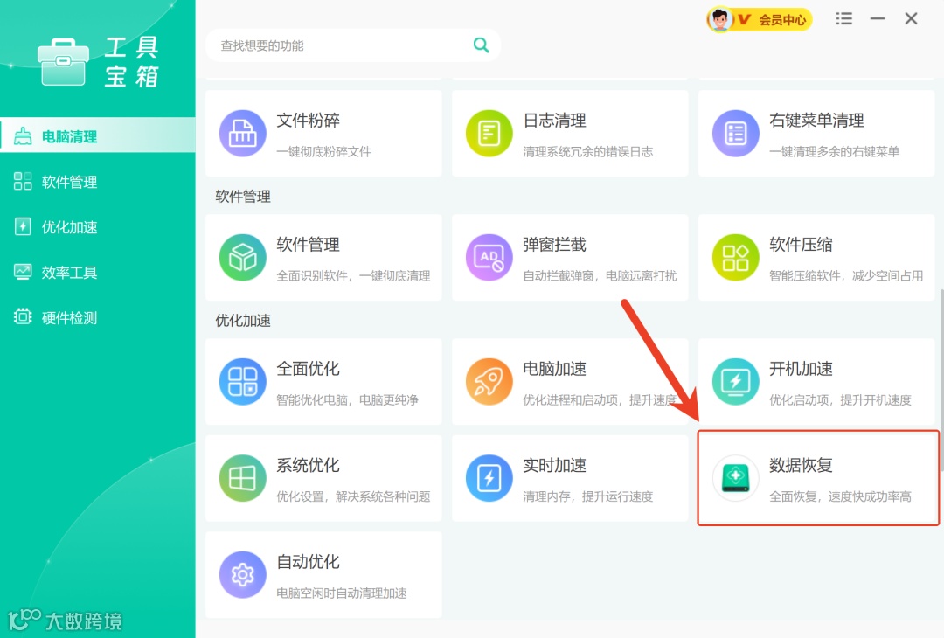
Task: Click the 软件压缩 title text
Action: [x=801, y=245]
